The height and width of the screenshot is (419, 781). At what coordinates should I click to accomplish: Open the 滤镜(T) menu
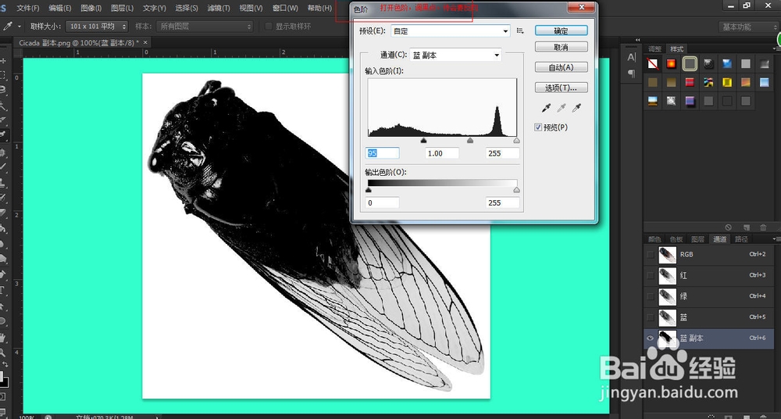(219, 8)
